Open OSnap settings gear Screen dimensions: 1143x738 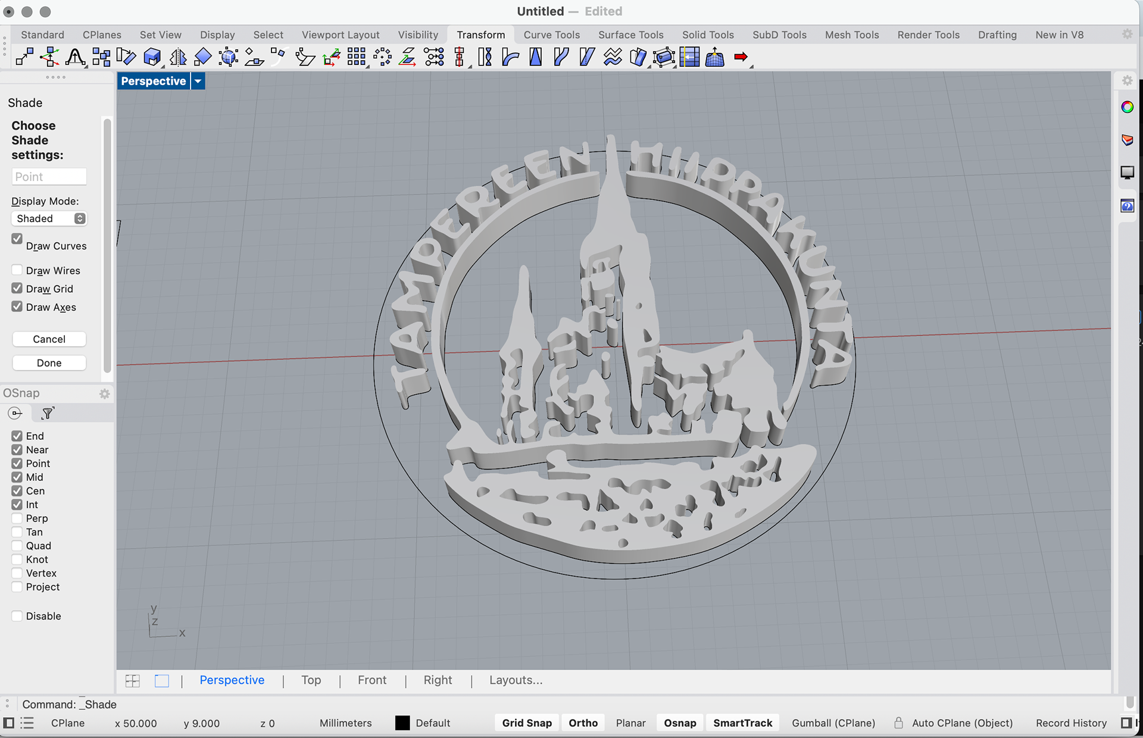coord(105,393)
